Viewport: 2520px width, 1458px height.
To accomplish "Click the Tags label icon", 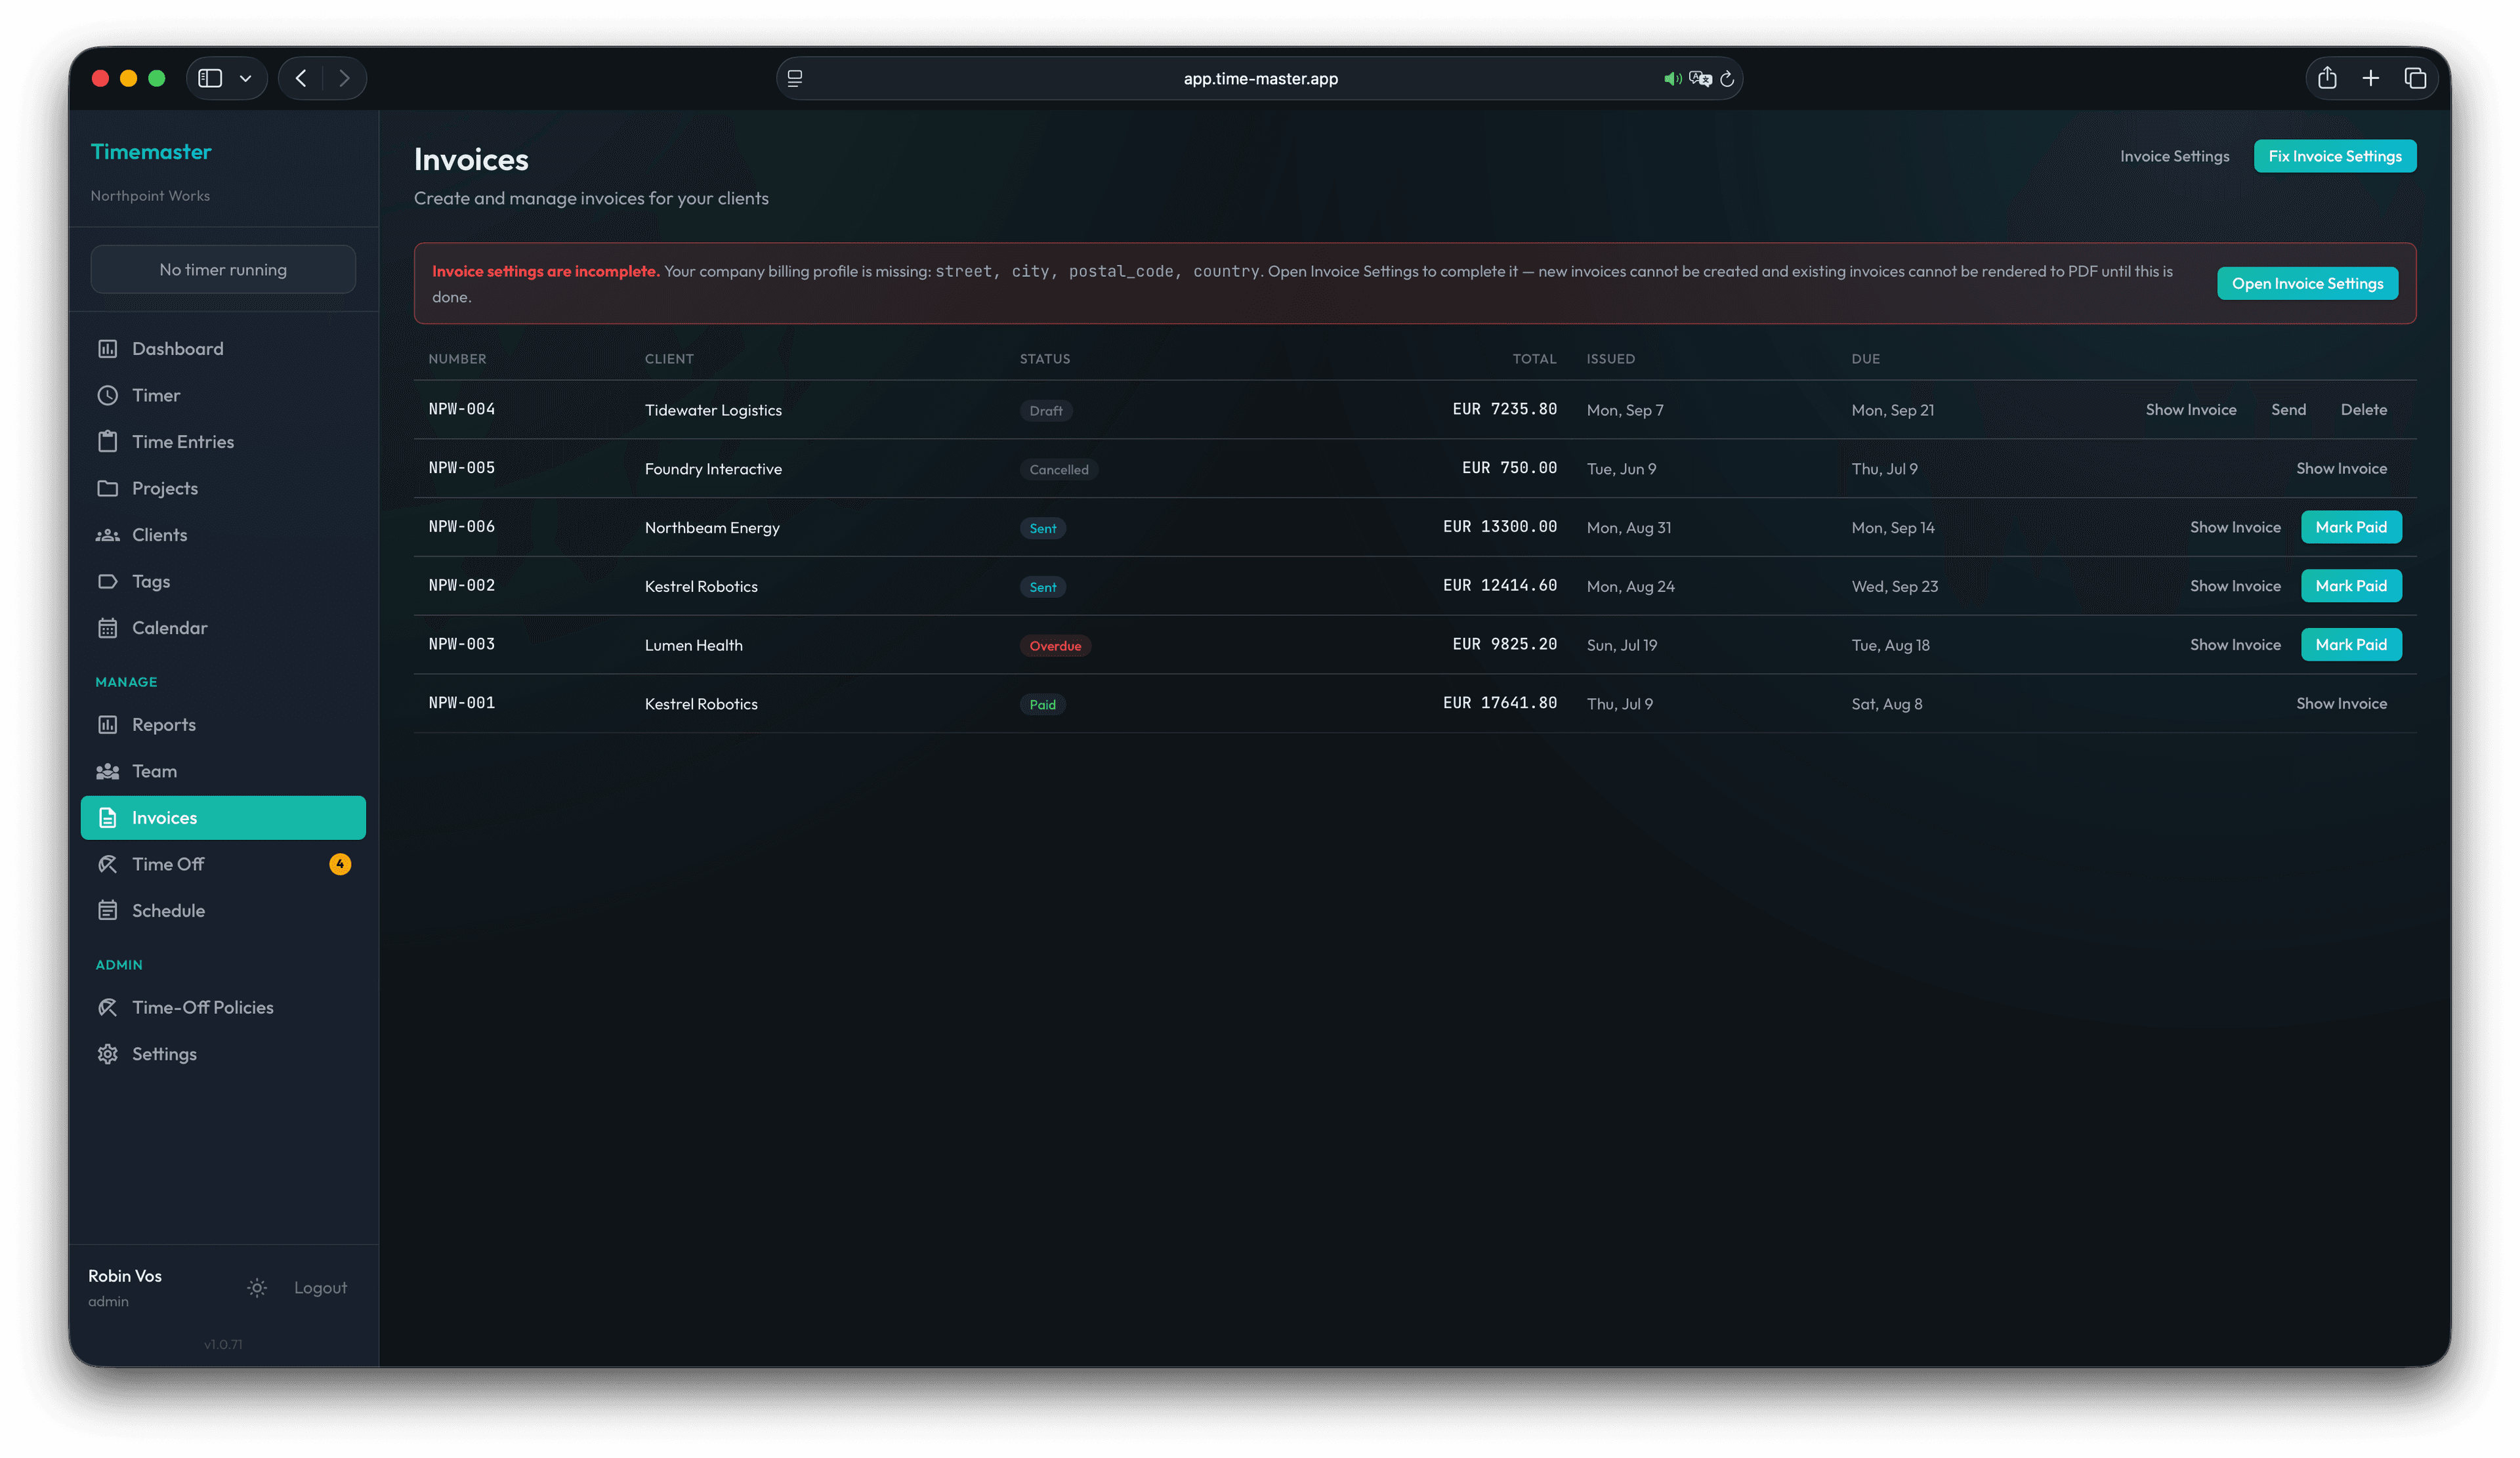I will point(107,581).
